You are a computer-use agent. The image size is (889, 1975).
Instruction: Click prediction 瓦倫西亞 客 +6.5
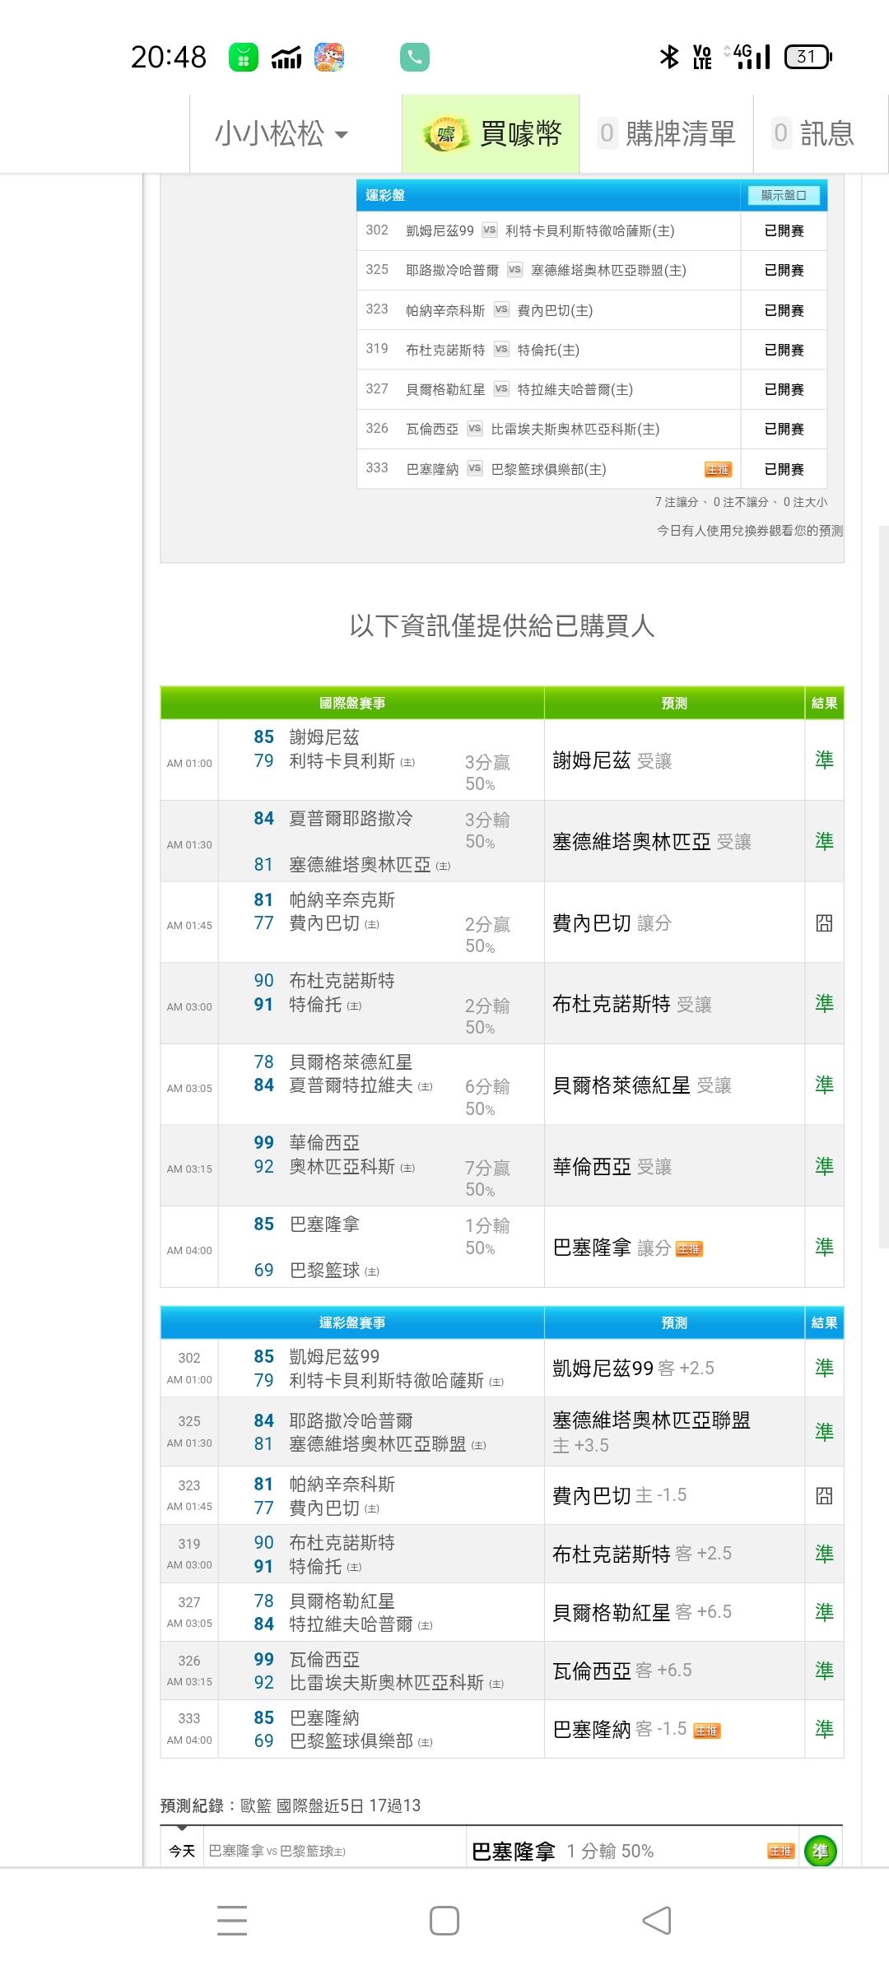621,1670
